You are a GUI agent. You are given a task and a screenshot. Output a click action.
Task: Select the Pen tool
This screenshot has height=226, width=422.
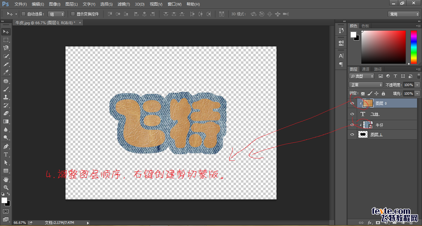click(6, 146)
